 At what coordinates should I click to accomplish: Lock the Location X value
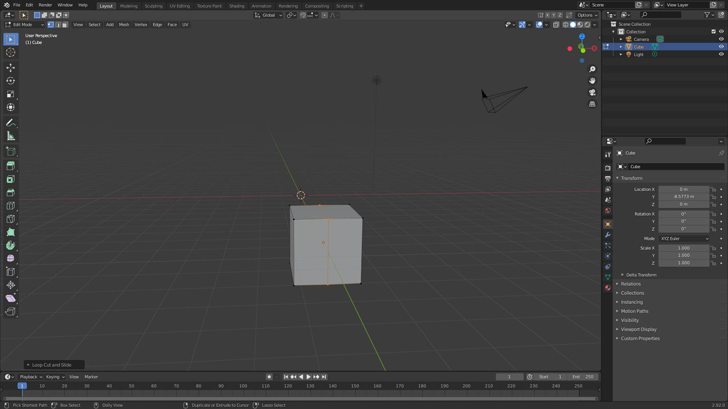coord(714,189)
